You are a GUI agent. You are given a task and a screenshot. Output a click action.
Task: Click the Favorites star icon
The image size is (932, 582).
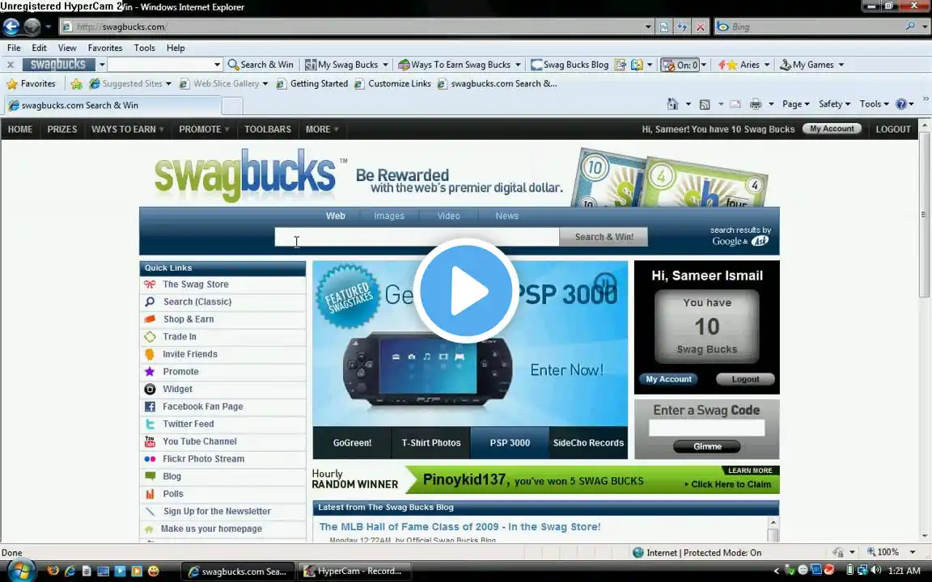(x=12, y=84)
